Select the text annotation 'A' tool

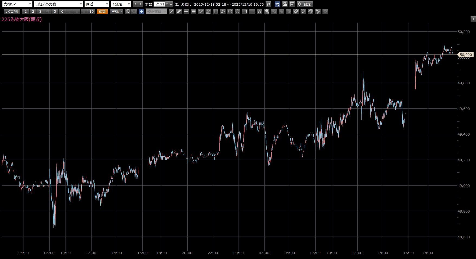click(x=259, y=11)
